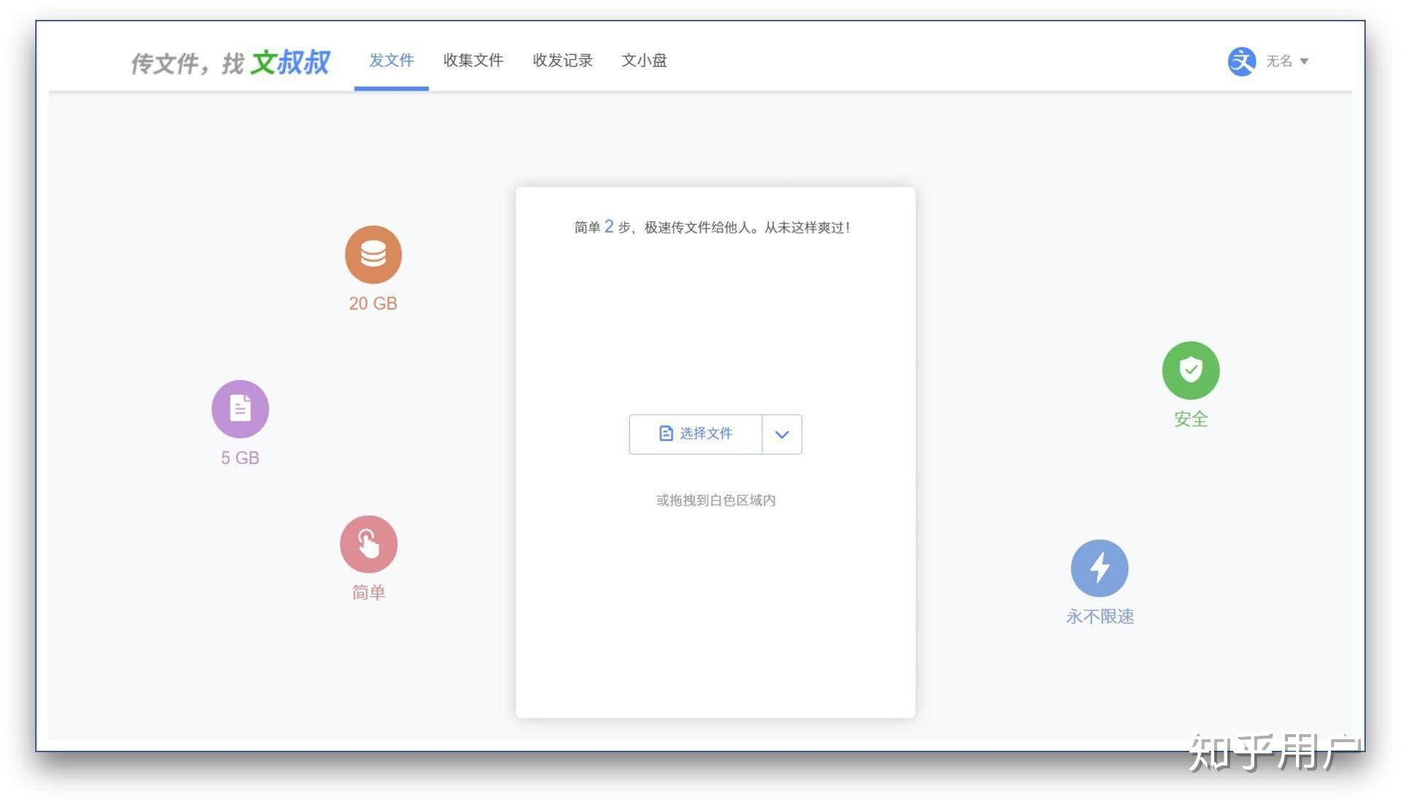Image resolution: width=1401 pixels, height=802 pixels.
Task: Click the blue user avatar icon
Action: pyautogui.click(x=1241, y=61)
